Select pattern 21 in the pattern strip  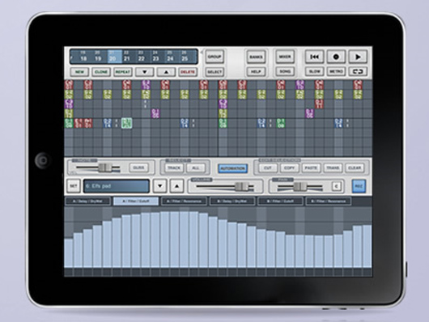(x=126, y=57)
